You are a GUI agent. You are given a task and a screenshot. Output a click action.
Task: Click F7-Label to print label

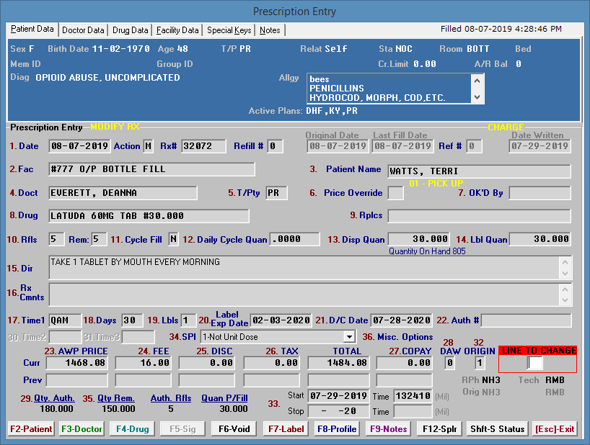285,429
